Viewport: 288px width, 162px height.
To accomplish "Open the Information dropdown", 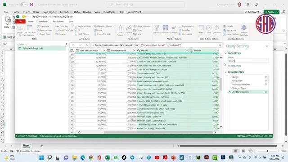I will click(186, 34).
